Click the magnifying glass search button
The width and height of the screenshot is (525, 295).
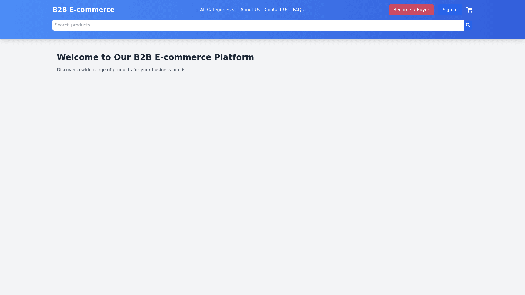click(x=468, y=25)
